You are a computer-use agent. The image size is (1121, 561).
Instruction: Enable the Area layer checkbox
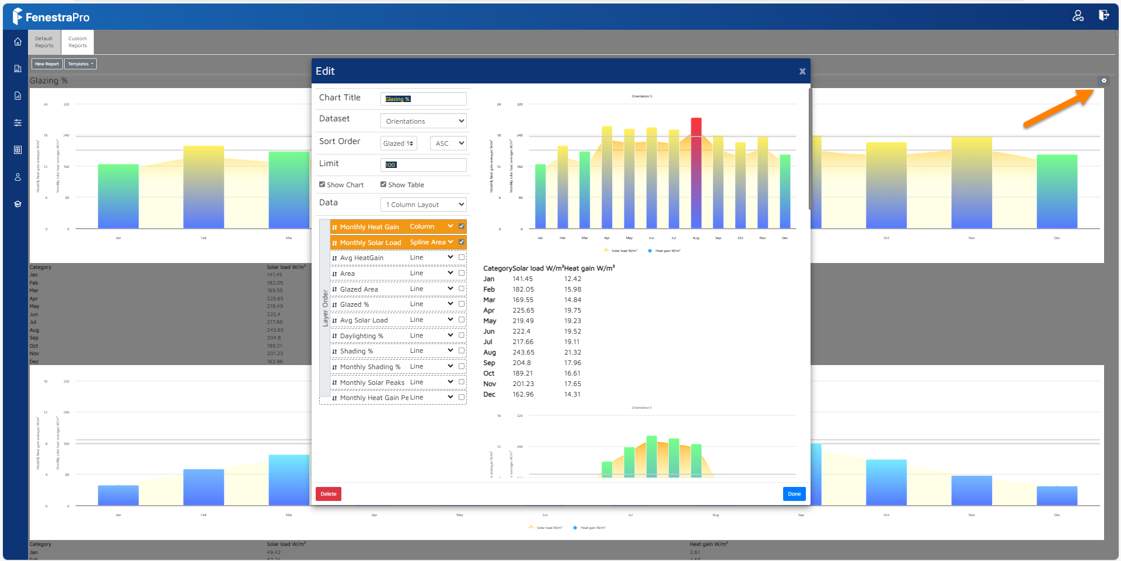pyautogui.click(x=462, y=273)
